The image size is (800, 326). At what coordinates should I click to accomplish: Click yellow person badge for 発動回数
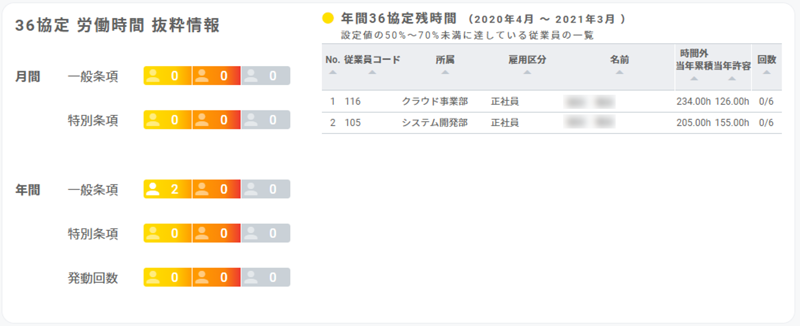[x=168, y=277]
